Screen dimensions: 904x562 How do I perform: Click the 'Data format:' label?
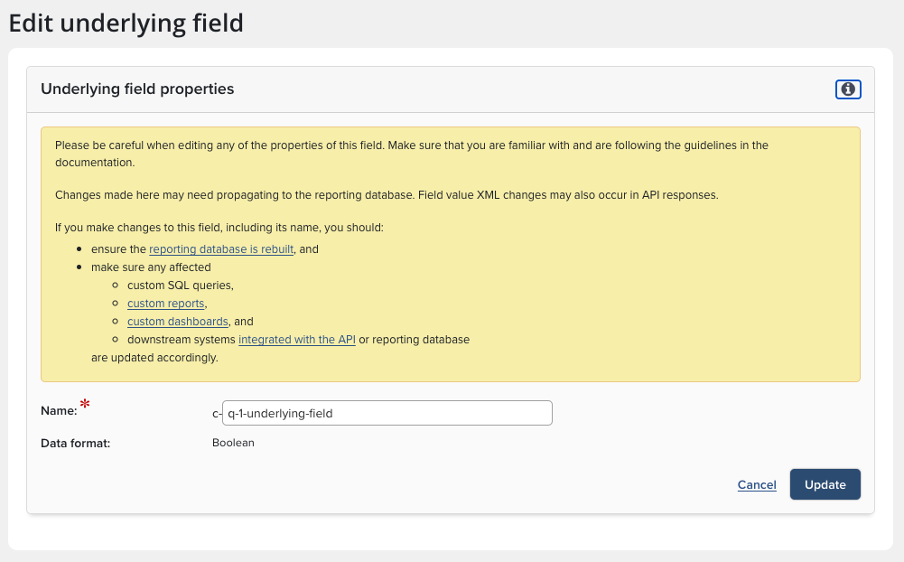coord(75,443)
